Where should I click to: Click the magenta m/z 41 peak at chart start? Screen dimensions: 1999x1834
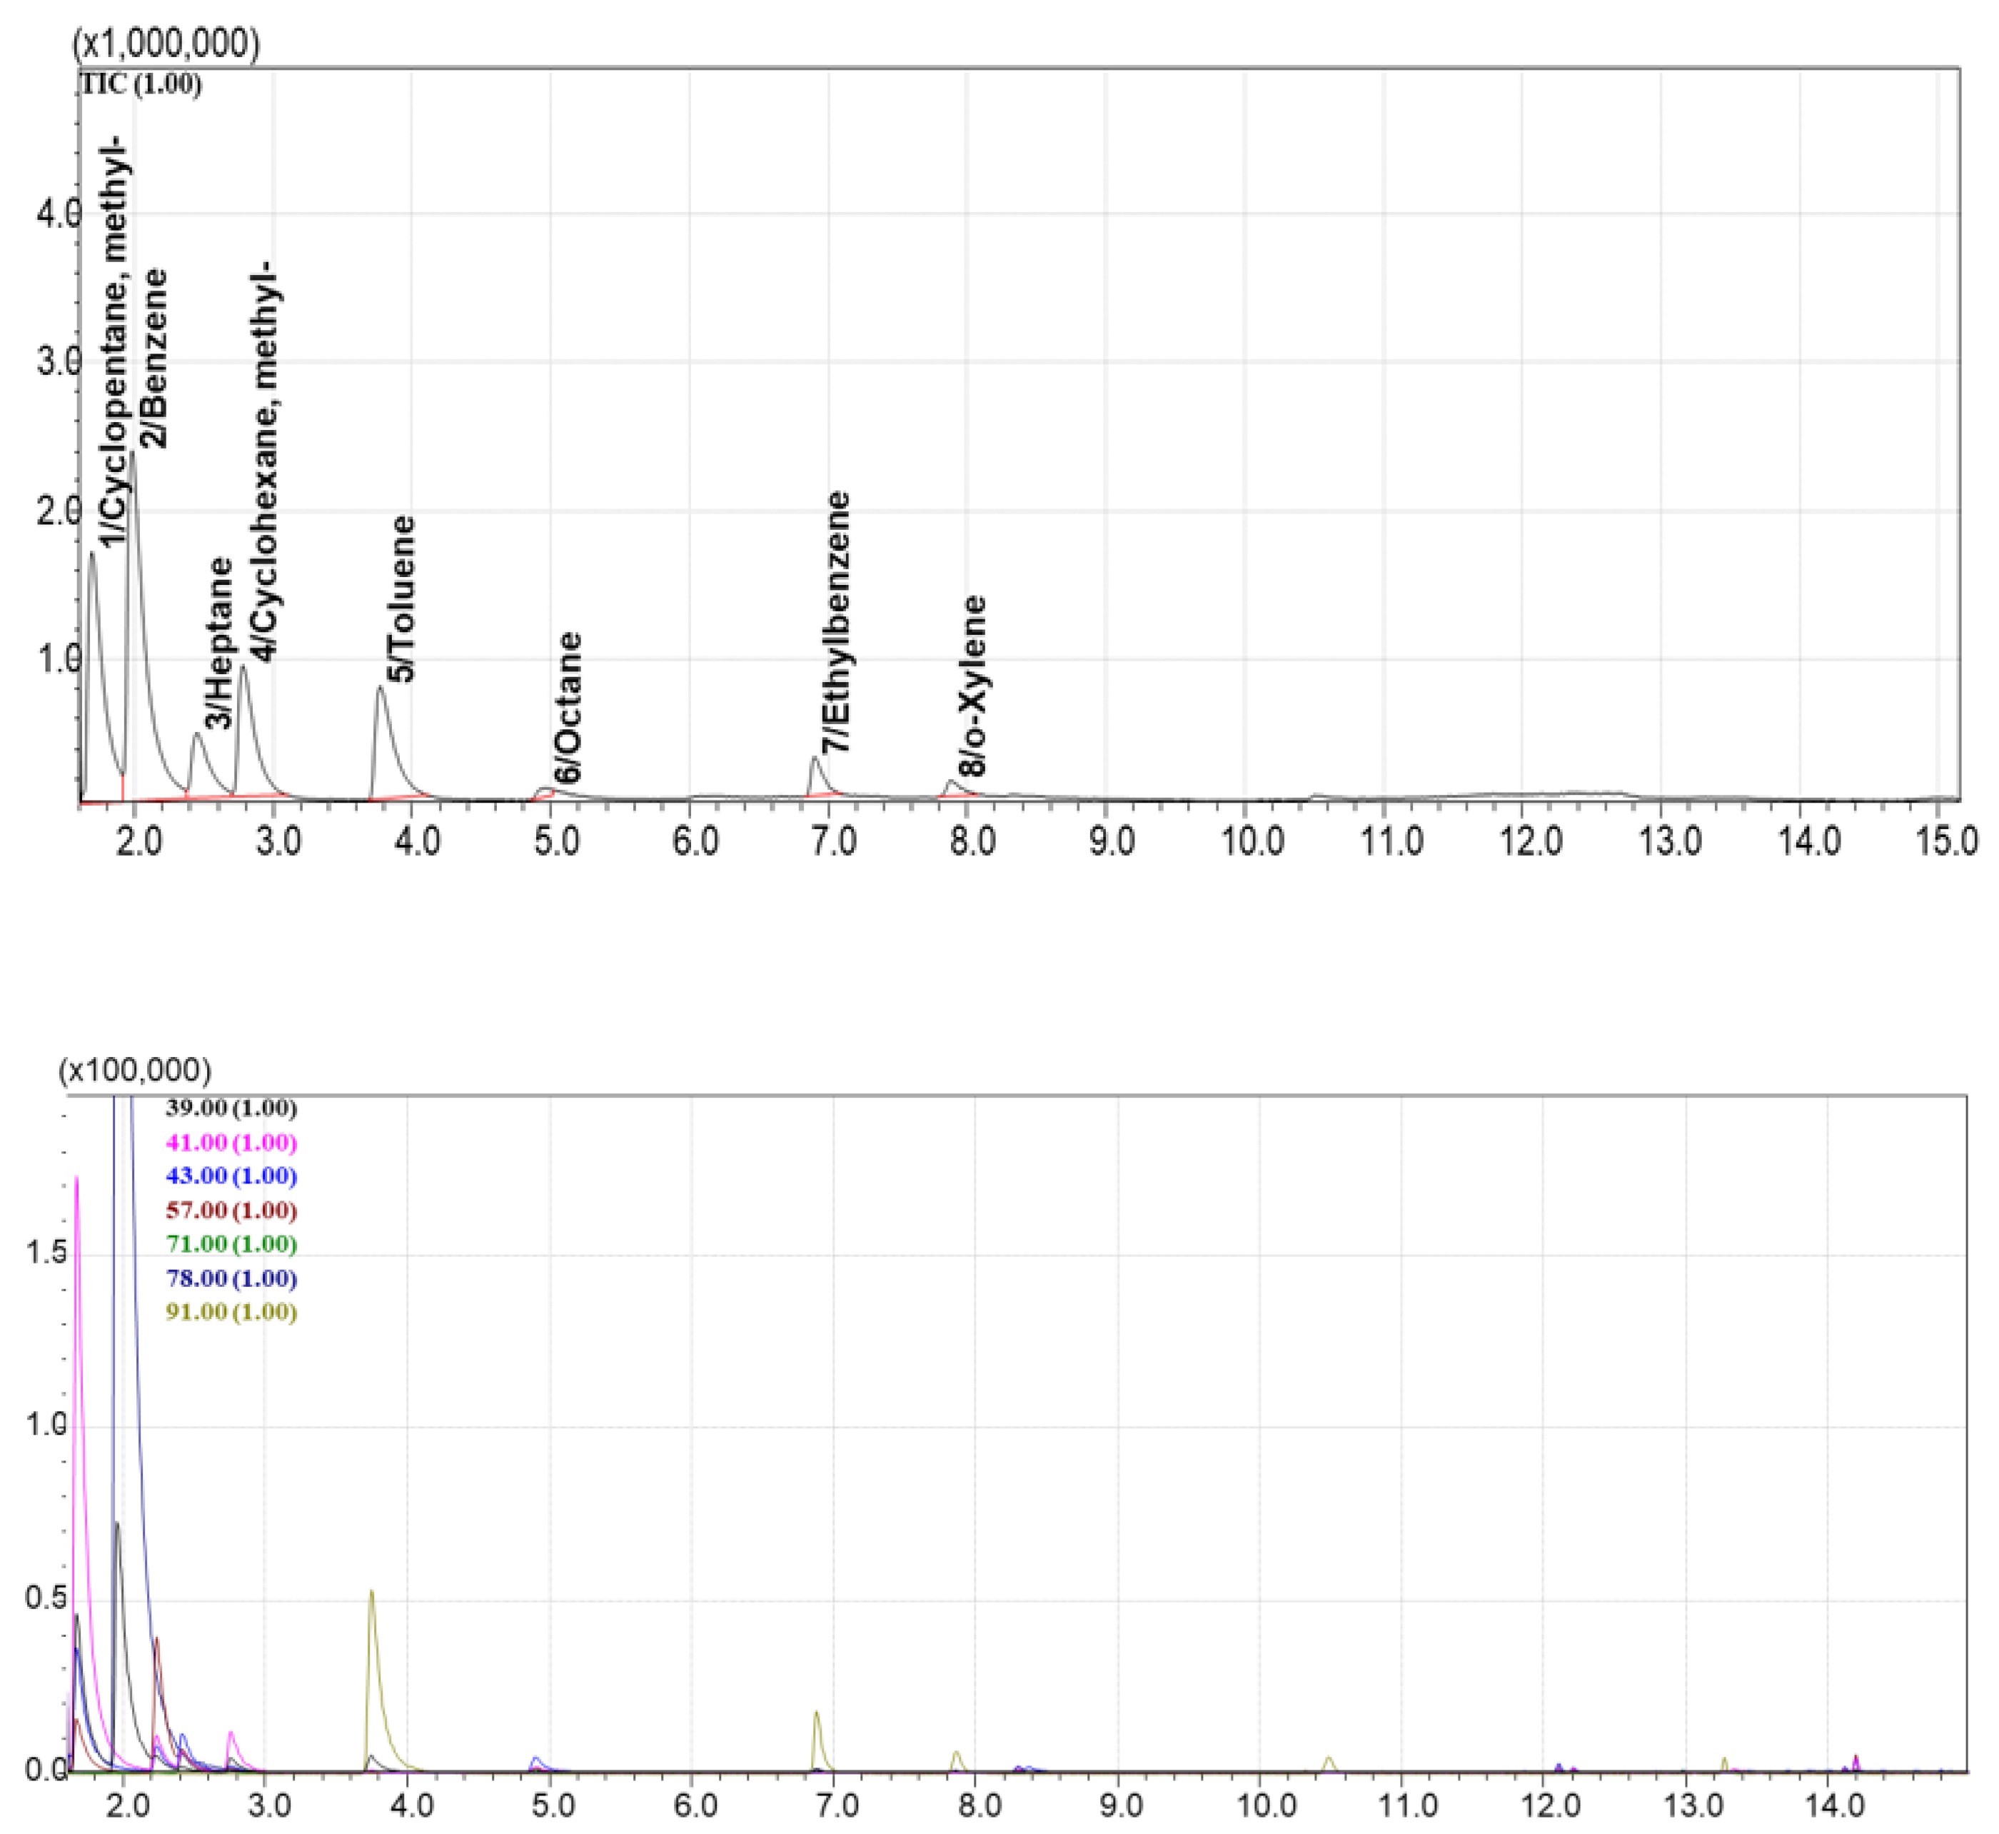76,1183
